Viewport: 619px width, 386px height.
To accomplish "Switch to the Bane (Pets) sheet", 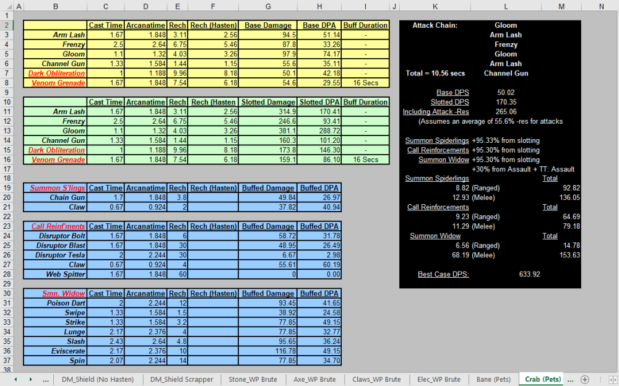I will [x=493, y=379].
